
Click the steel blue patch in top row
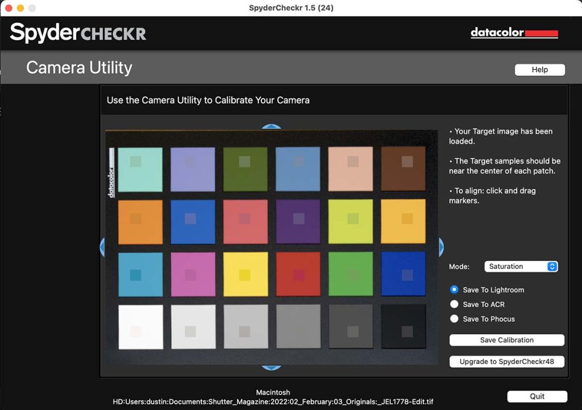click(298, 169)
